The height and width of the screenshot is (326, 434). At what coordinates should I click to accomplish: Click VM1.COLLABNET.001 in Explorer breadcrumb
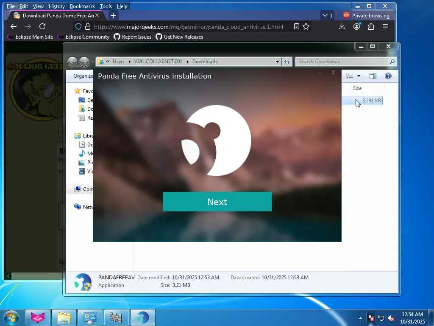[159, 62]
